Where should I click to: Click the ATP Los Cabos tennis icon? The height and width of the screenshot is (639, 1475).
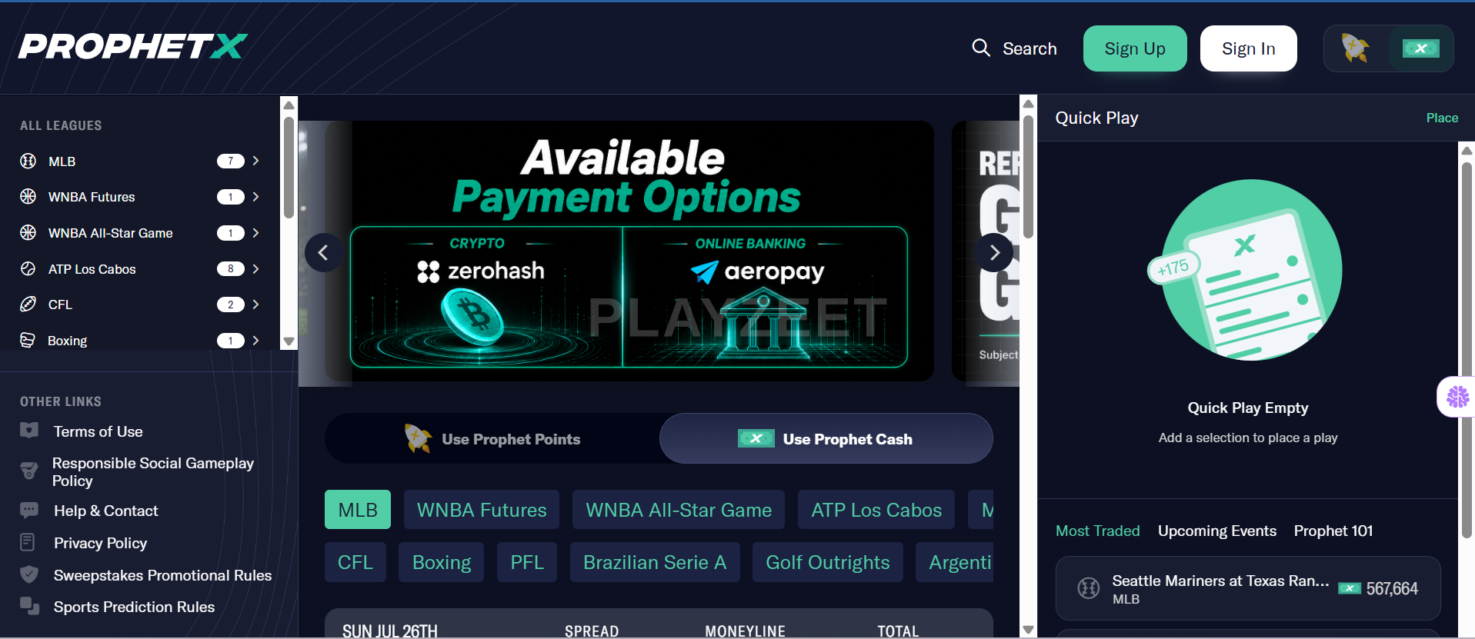click(x=28, y=268)
